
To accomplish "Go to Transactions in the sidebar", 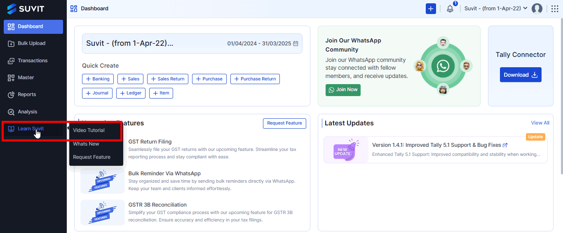I will click(33, 61).
